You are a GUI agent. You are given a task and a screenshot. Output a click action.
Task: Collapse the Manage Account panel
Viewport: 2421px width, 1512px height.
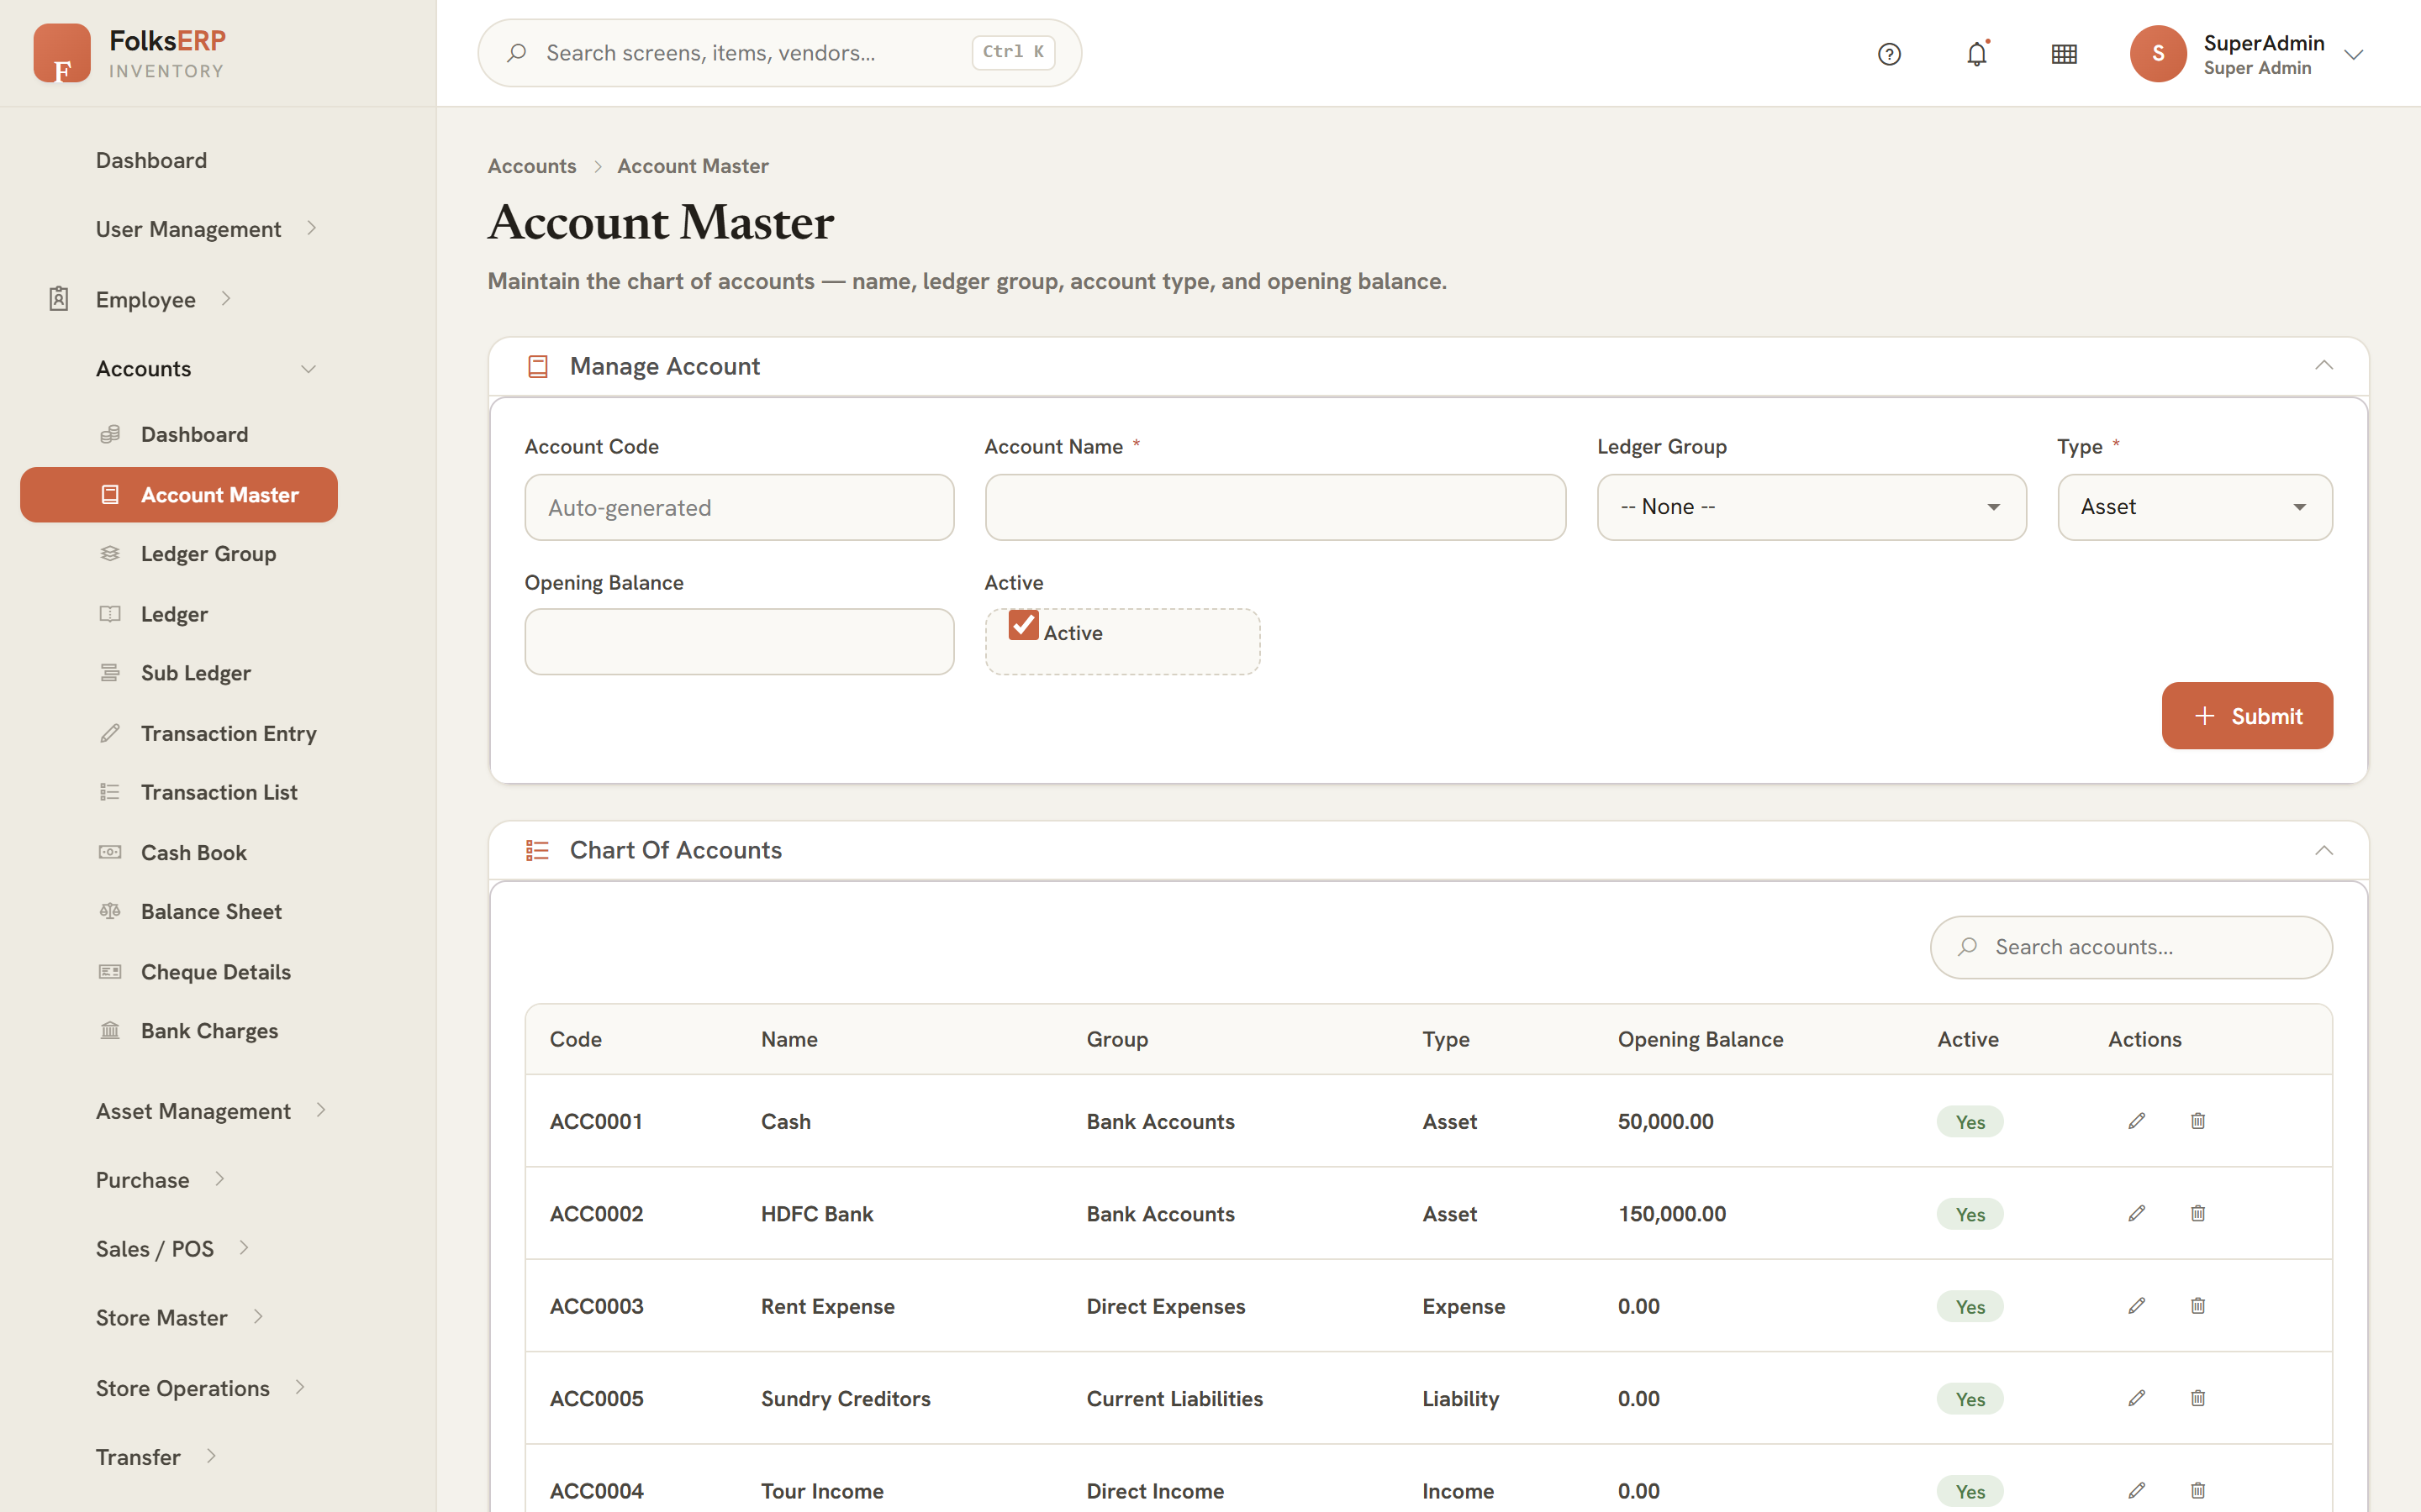point(2324,366)
